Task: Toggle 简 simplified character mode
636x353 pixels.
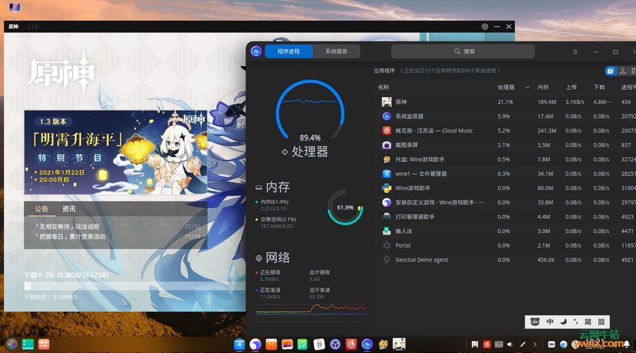Action: pos(588,322)
